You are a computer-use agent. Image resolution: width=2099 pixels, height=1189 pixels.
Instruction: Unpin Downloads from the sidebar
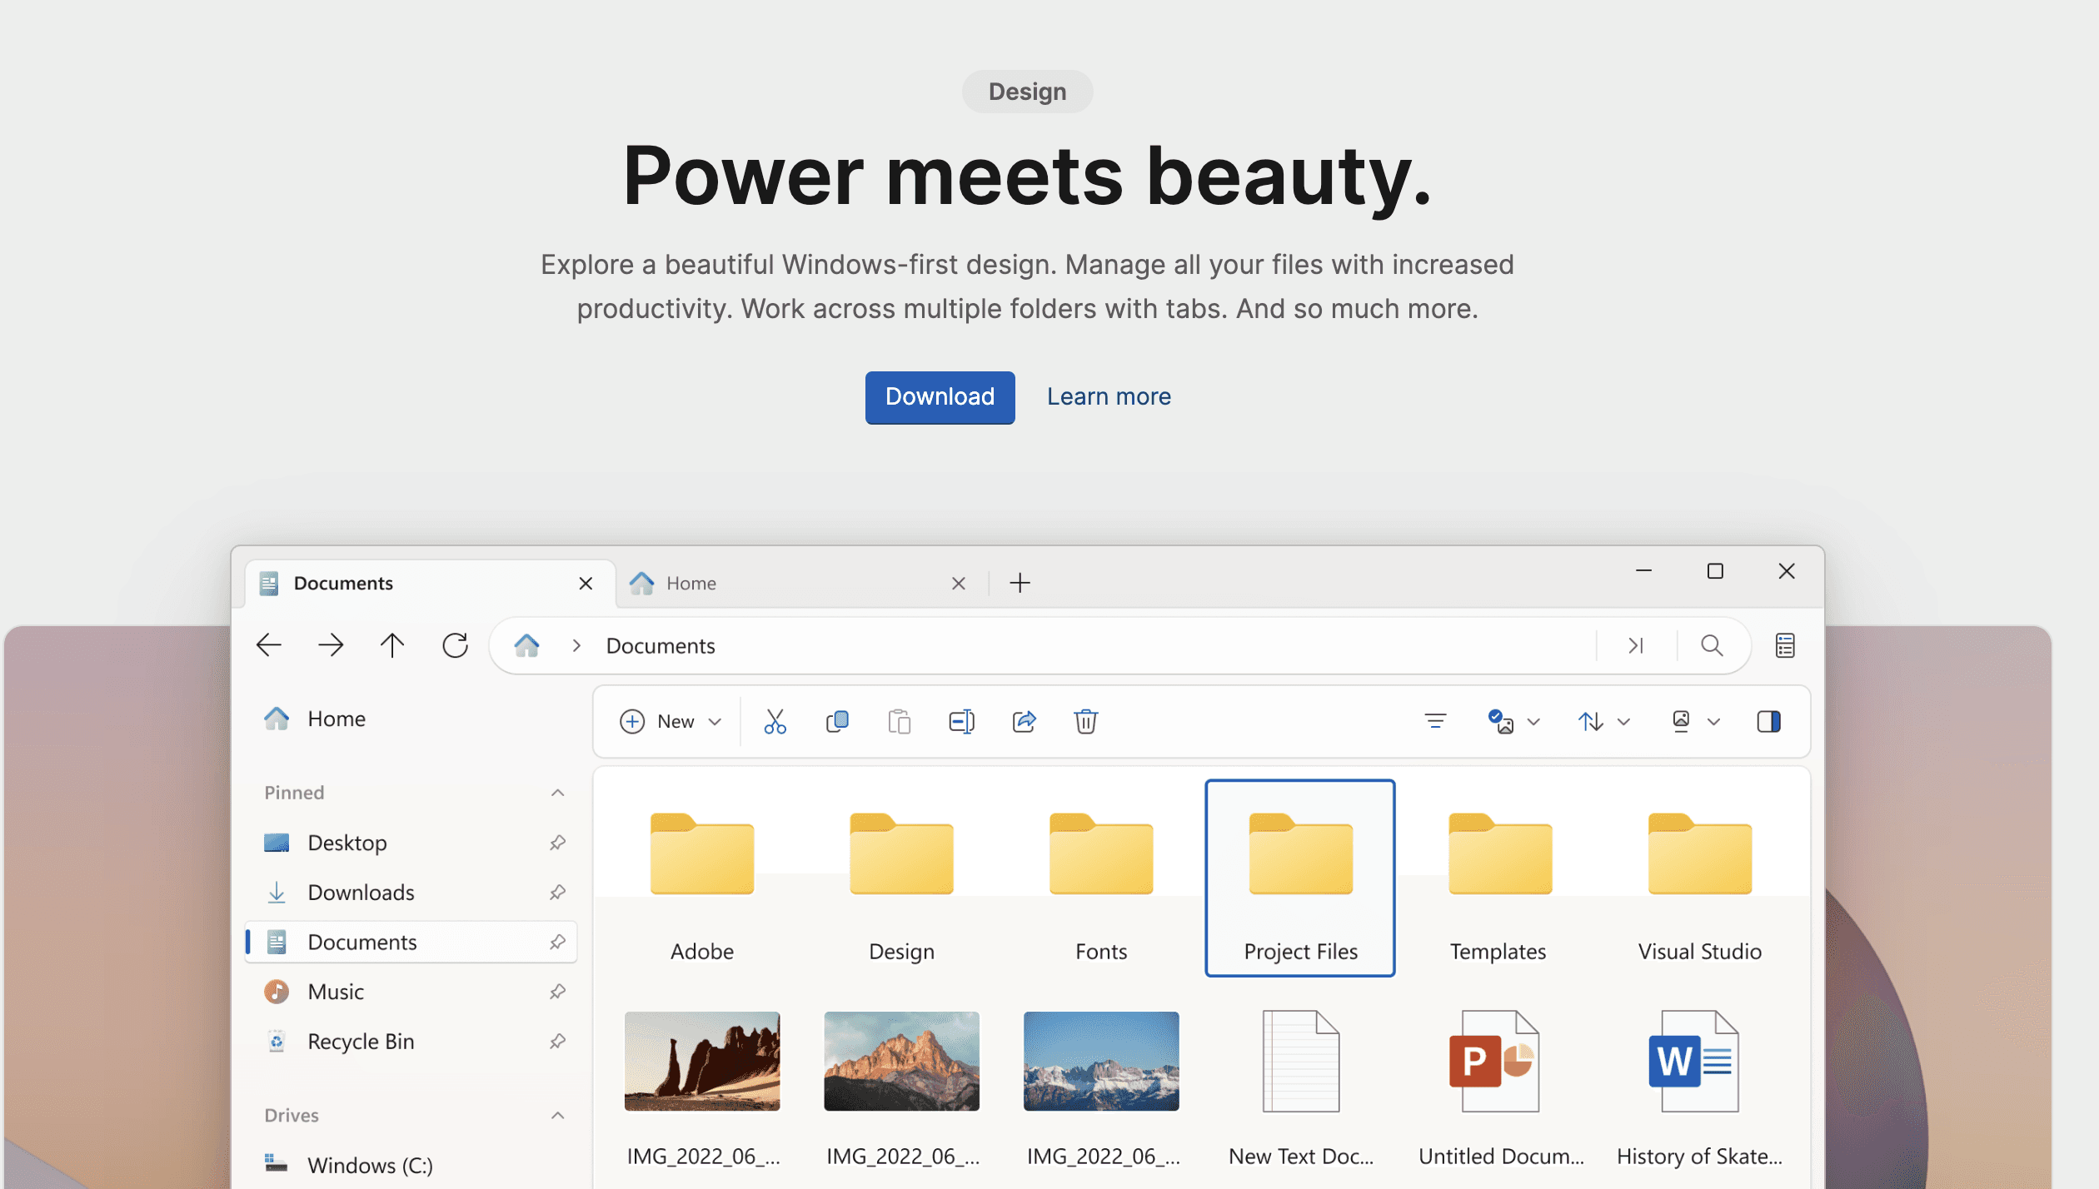pos(556,892)
